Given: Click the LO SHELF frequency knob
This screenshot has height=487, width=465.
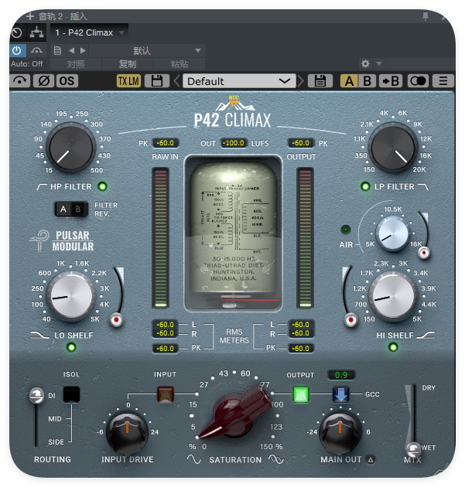Looking at the screenshot, I should (71, 295).
